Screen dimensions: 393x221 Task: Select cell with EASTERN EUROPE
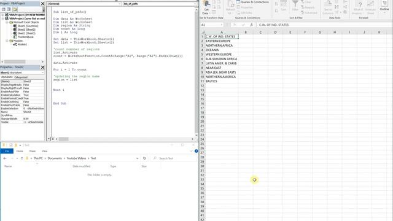point(222,41)
